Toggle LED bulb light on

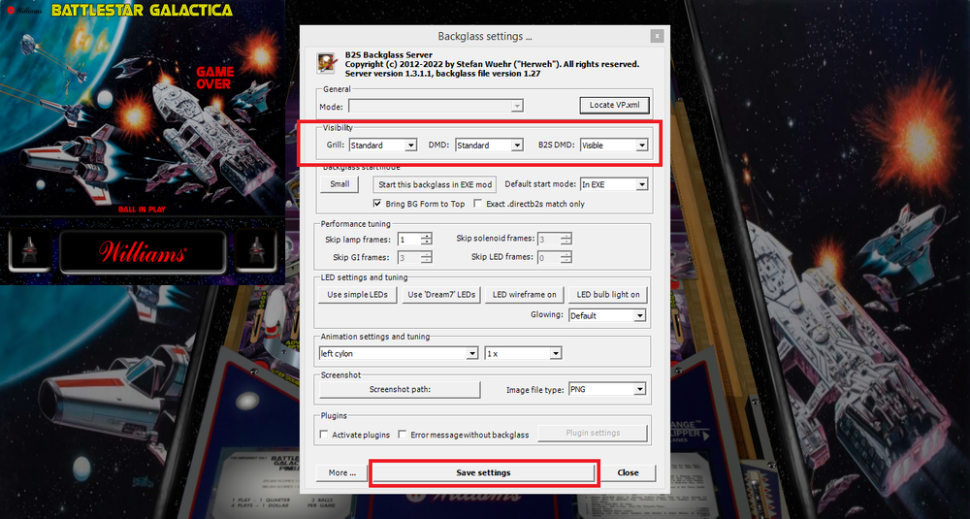(608, 295)
